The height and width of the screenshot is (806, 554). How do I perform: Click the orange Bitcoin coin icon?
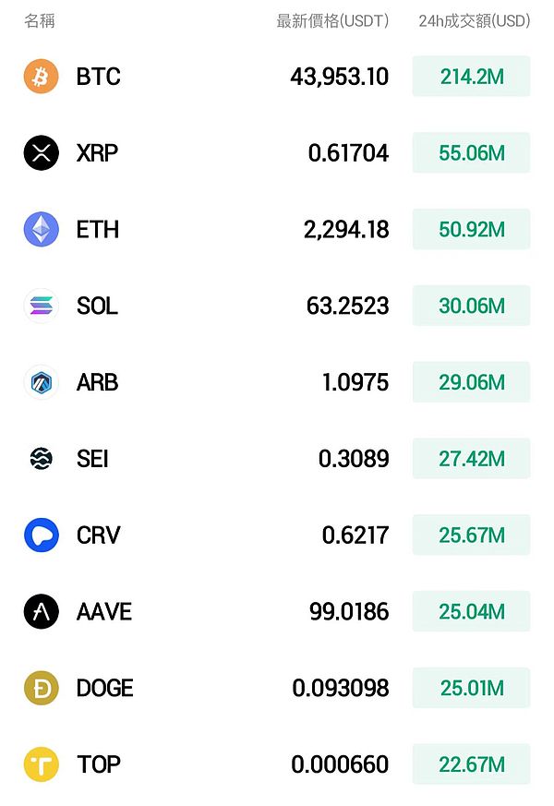41,77
